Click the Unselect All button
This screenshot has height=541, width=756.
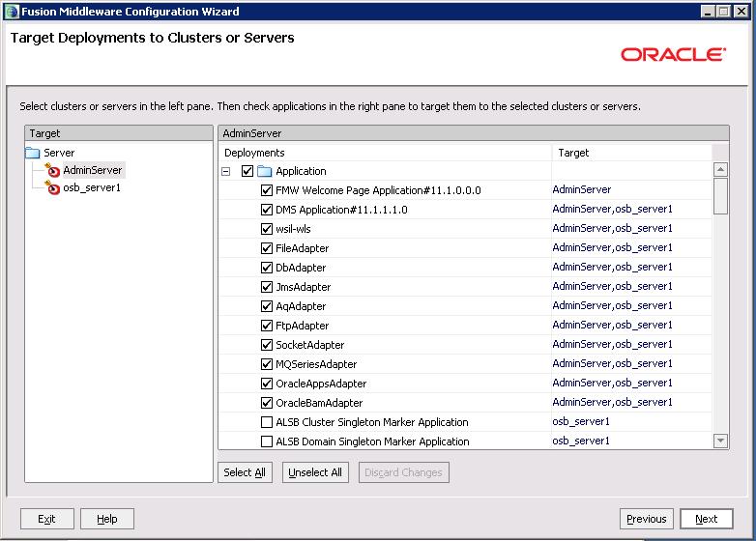(315, 472)
